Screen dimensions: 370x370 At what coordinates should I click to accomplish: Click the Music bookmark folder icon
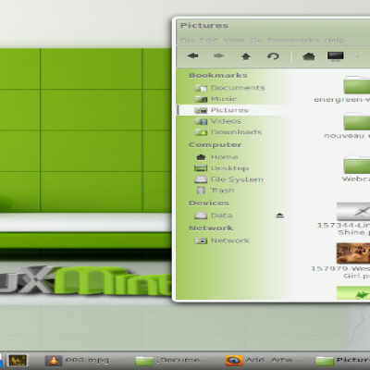click(x=201, y=99)
